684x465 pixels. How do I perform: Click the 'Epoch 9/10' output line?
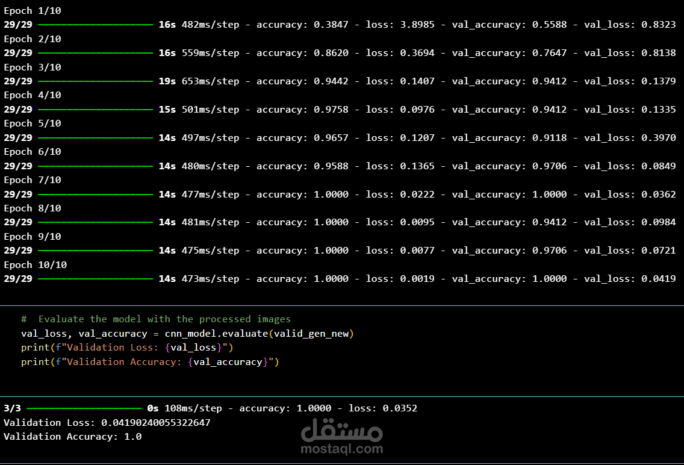33,237
